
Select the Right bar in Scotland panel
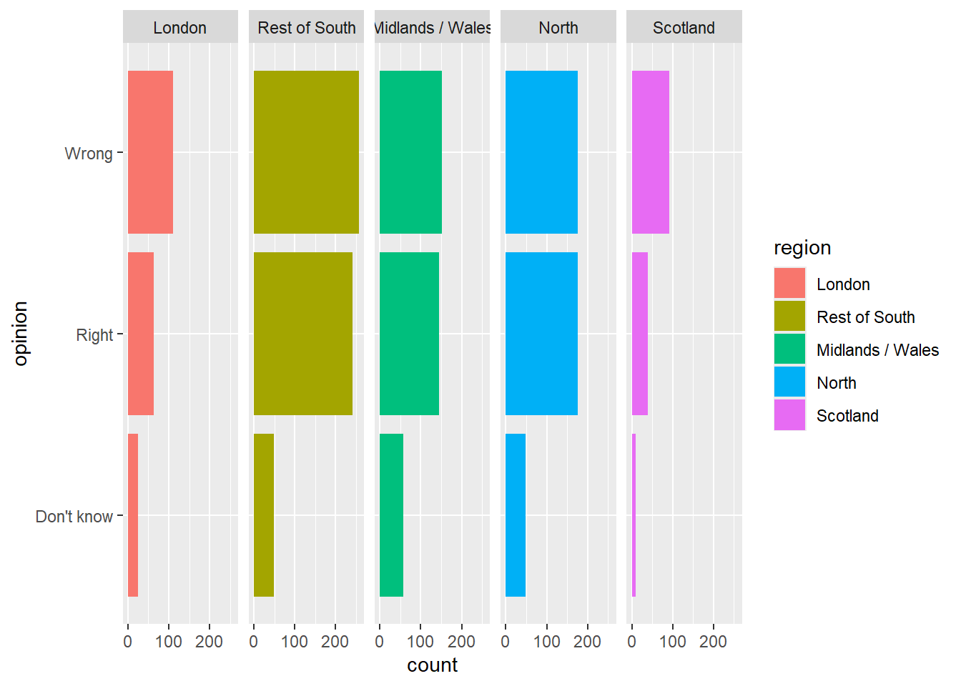pyautogui.click(x=640, y=334)
